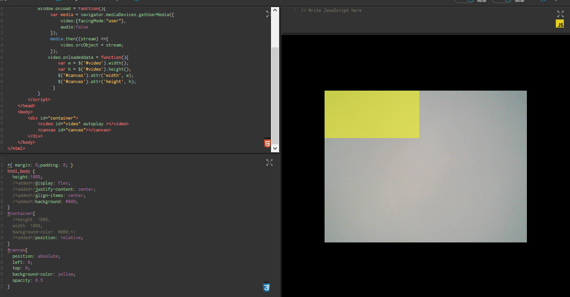The image size is (570, 297).
Task: Click the '#canvas{' selector line in CSS
Action: tap(18, 250)
